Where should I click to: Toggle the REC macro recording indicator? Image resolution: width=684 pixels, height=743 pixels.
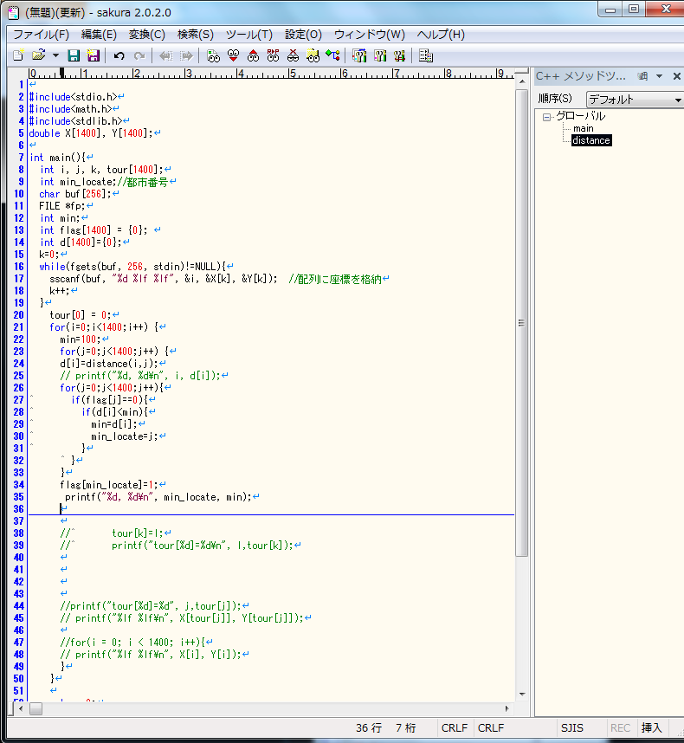pos(620,728)
